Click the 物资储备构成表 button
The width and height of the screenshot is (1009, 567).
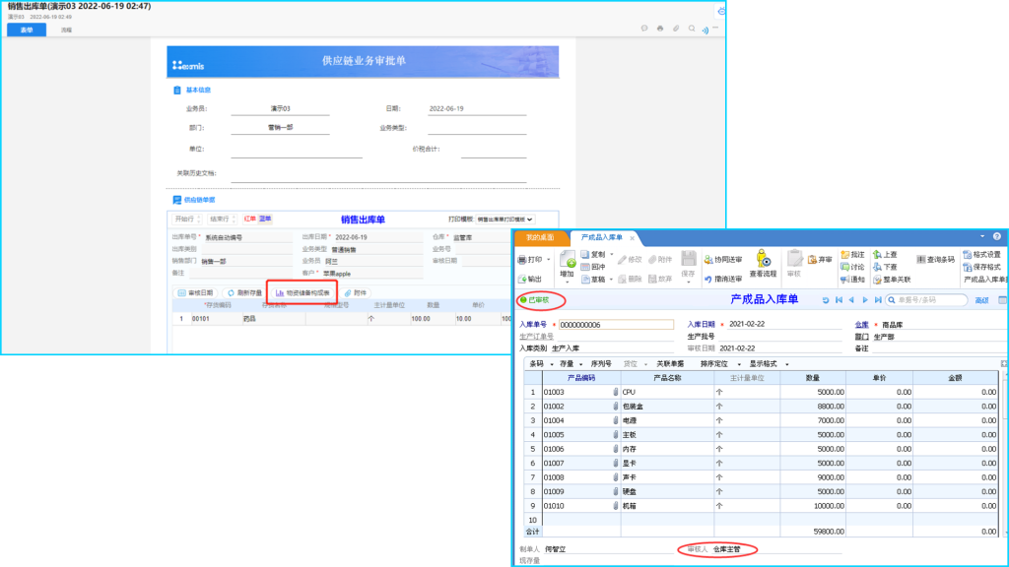point(302,292)
